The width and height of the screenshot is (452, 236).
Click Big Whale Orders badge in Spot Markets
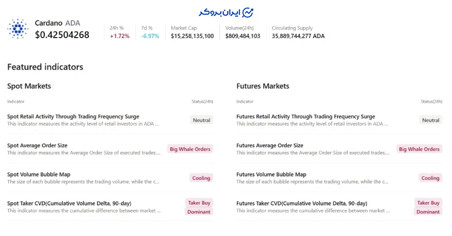[x=190, y=149]
